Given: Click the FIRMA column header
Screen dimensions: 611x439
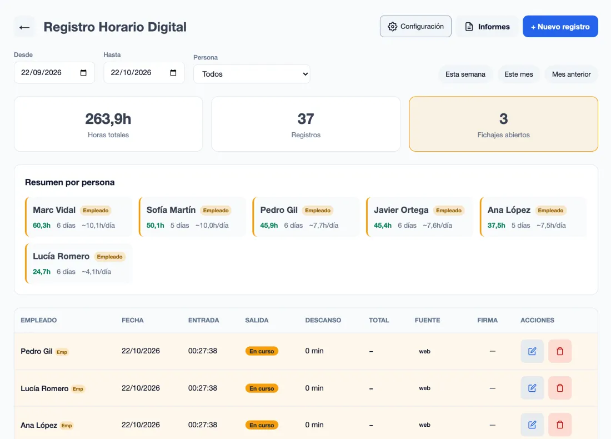Looking at the screenshot, I should 487,320.
